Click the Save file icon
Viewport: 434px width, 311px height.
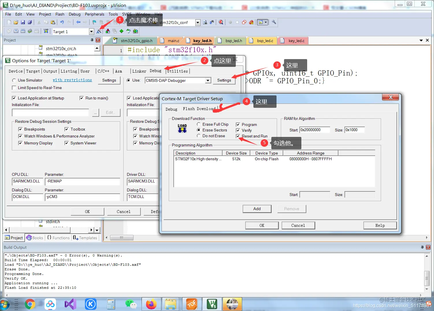(23, 22)
